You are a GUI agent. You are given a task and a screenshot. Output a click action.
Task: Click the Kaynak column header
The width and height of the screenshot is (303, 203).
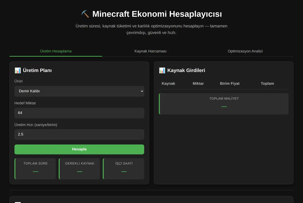pyautogui.click(x=168, y=83)
